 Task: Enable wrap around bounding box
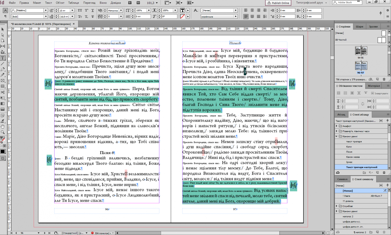point(345,93)
